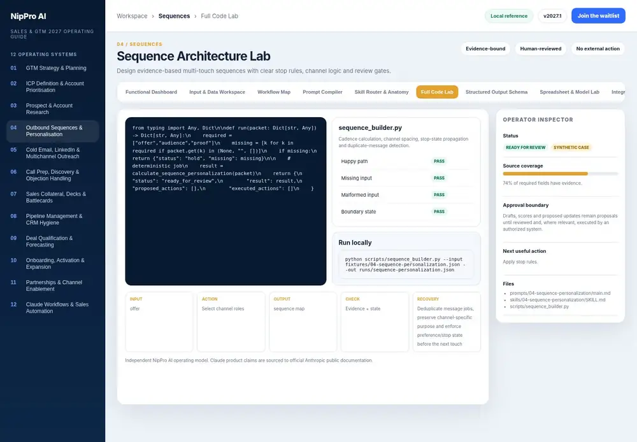Switch to Functional Dashboard tab
The height and width of the screenshot is (442, 637).
tap(151, 92)
